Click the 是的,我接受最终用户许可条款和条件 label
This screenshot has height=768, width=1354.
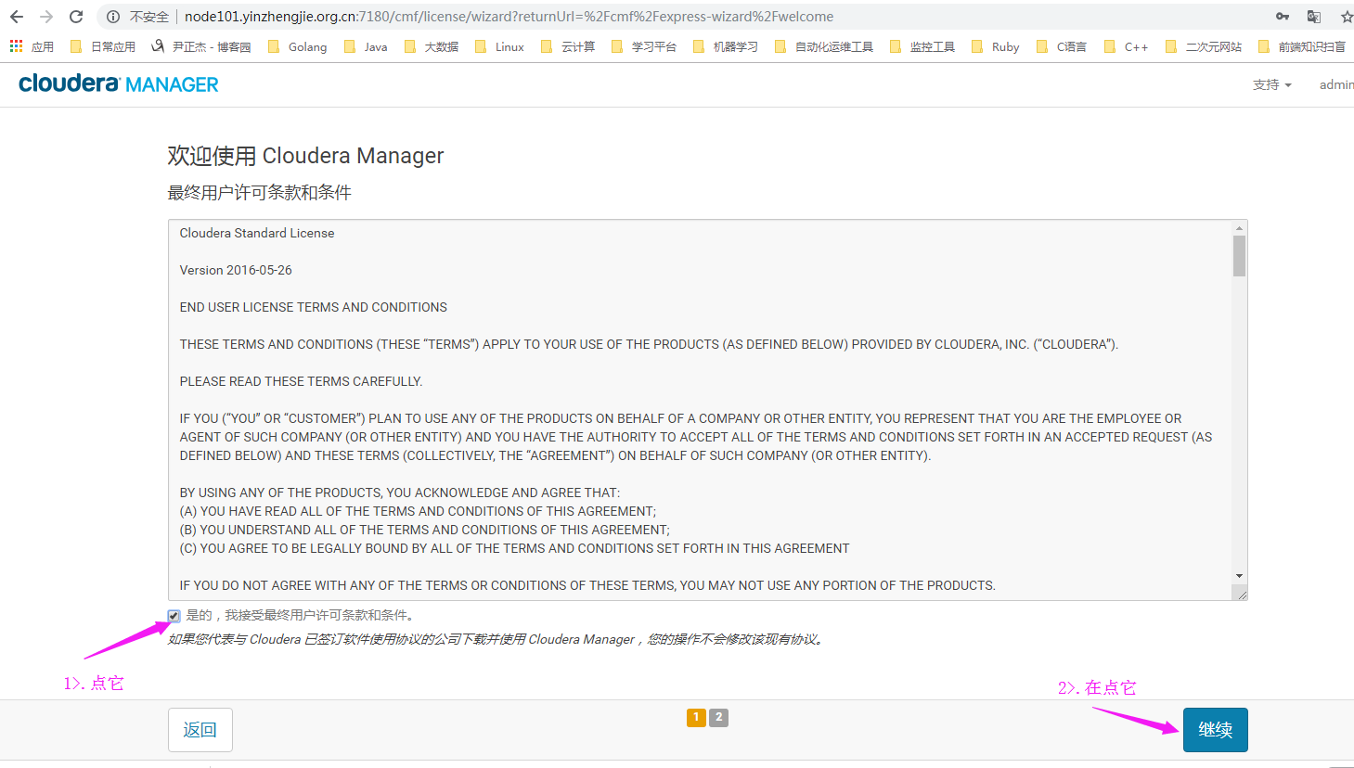click(301, 615)
